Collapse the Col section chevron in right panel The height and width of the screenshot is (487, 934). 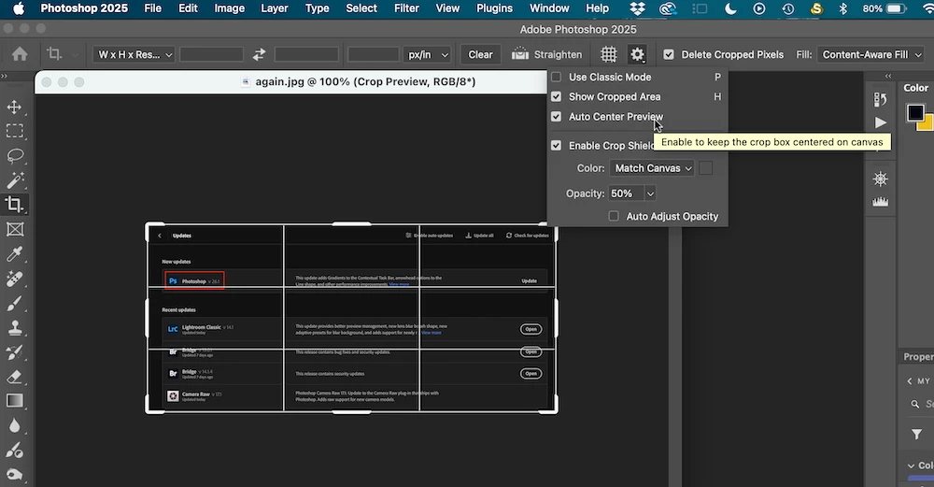coord(911,466)
